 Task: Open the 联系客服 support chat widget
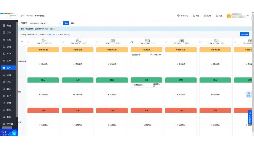click(250, 117)
